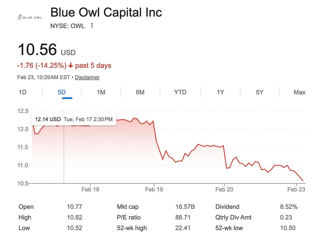Open the three-dot options menu
Image resolution: width=312 pixels, height=240 pixels.
click(92, 26)
